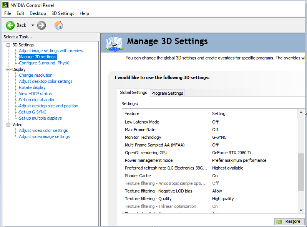Click the Allow setting value
Image resolution: width=307 pixels, height=227 pixels.
217,191
